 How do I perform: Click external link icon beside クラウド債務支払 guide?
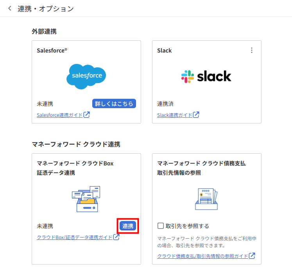(252, 256)
